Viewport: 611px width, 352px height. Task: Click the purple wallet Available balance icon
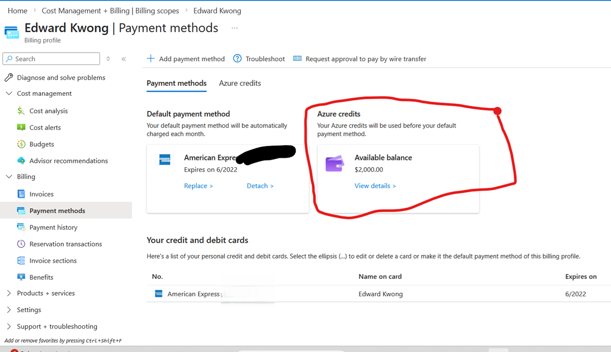(x=335, y=164)
